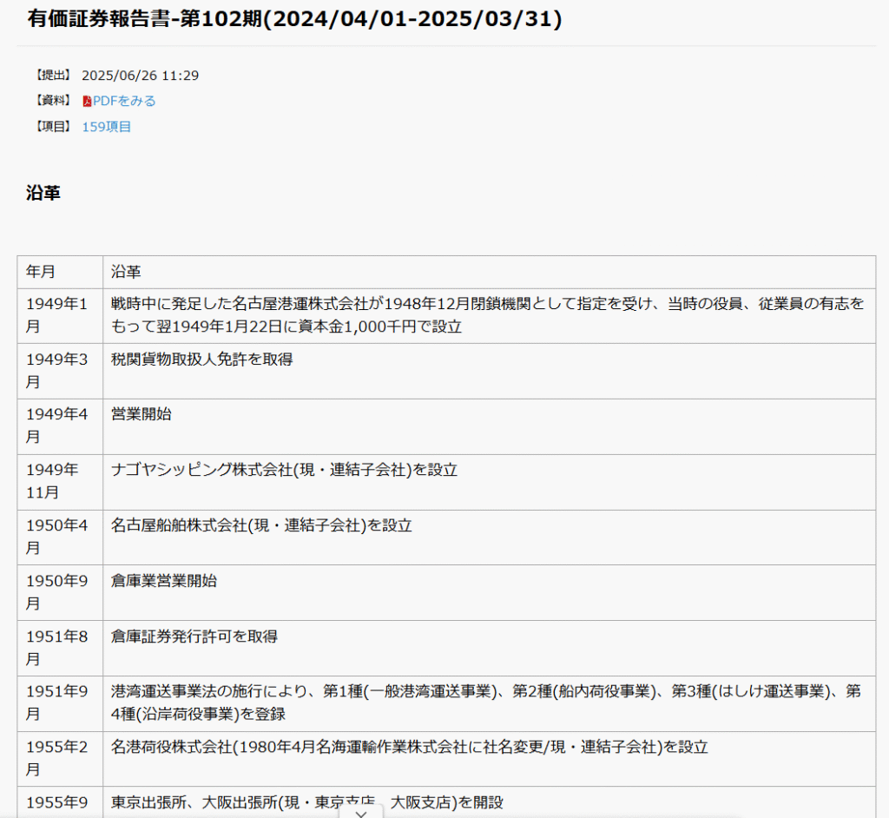Click the 倉庫業営業開始 entry
Viewport: 889px width, 818px height.
(x=164, y=581)
